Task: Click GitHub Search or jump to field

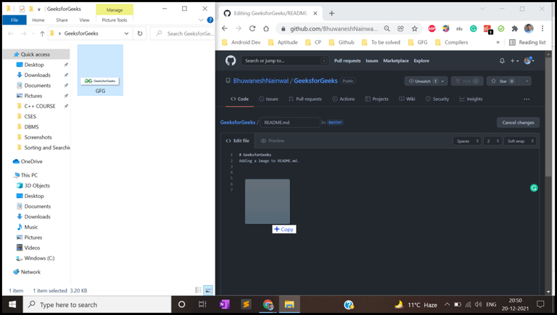Action: pos(284,61)
